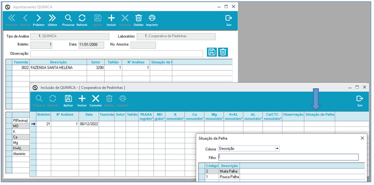Select P(Resina) row in left parameter list
374x185 pixels.
tap(21, 121)
